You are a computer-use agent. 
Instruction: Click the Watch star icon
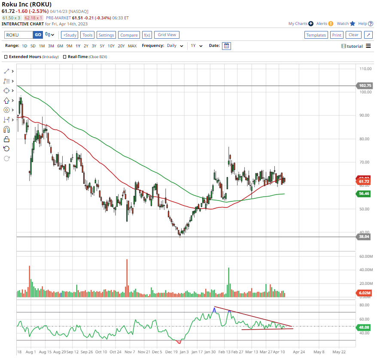pyautogui.click(x=353, y=23)
